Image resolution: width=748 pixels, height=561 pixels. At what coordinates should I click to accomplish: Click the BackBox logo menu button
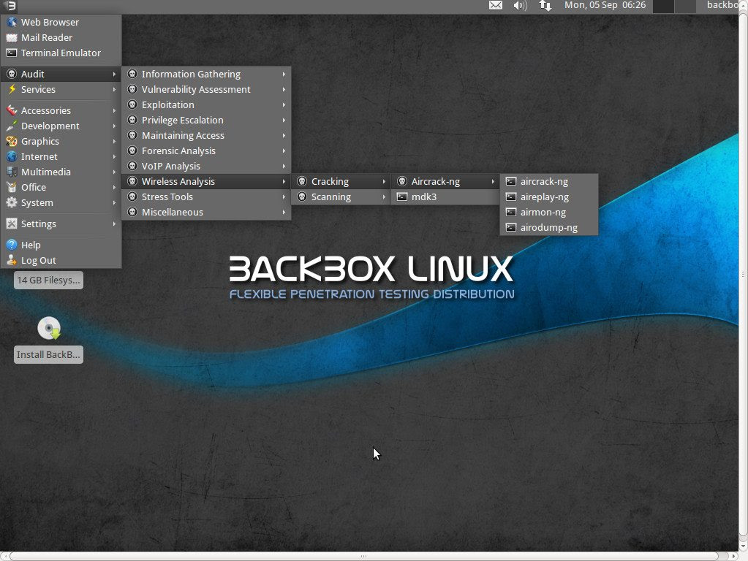[x=10, y=6]
